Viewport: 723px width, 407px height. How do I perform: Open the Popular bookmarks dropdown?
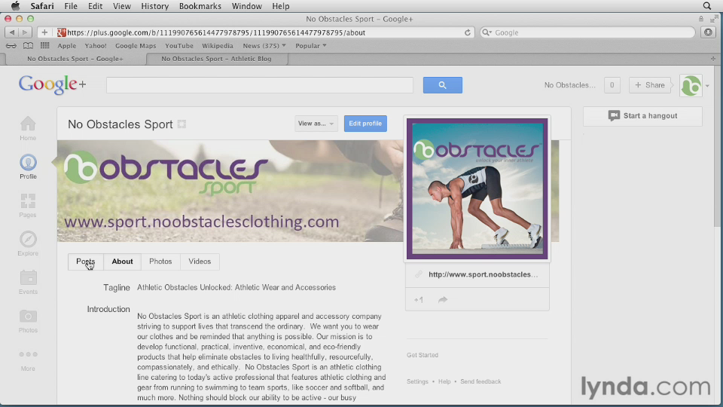click(310, 46)
